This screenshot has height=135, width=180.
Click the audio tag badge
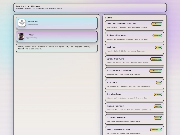(x=158, y=106)
